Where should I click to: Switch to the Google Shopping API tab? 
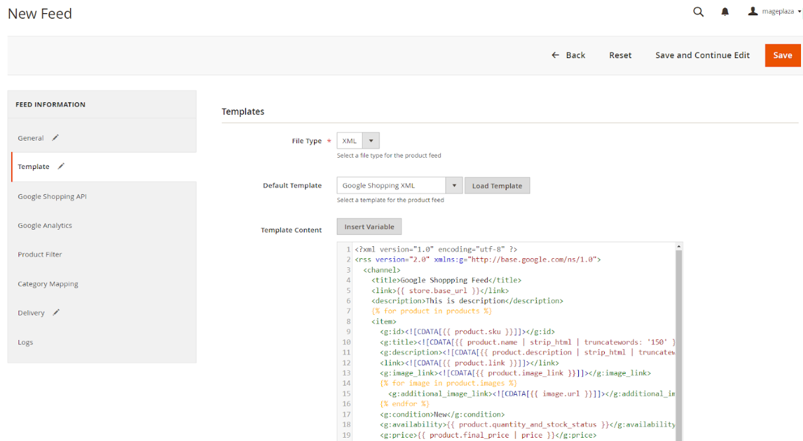(x=52, y=197)
